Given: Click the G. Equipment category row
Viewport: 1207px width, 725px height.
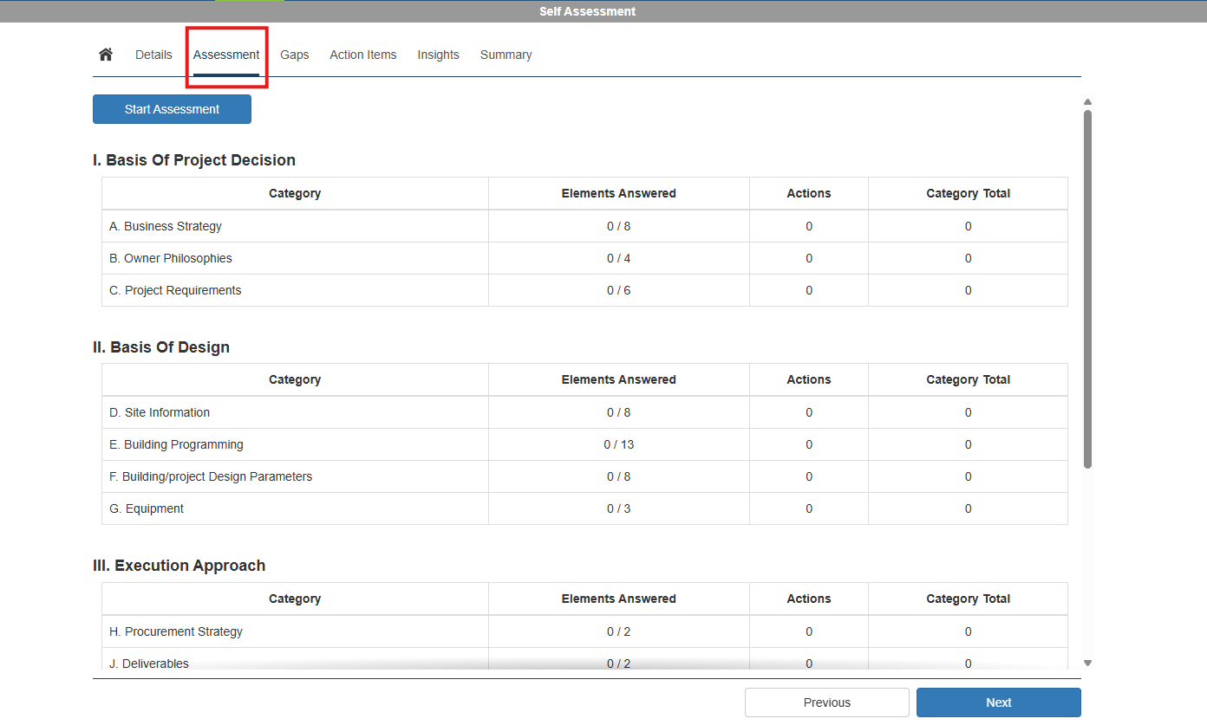Looking at the screenshot, I should point(147,508).
